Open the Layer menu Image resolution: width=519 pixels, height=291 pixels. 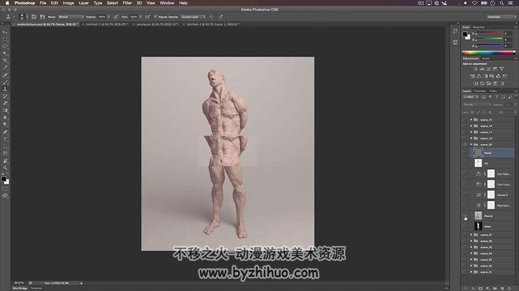click(x=84, y=3)
